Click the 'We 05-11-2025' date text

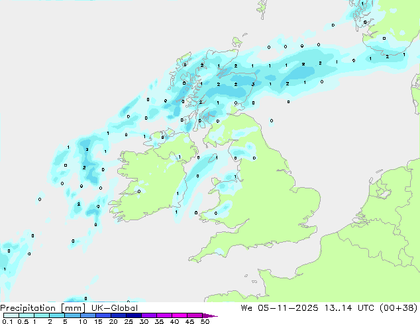(x=280, y=308)
